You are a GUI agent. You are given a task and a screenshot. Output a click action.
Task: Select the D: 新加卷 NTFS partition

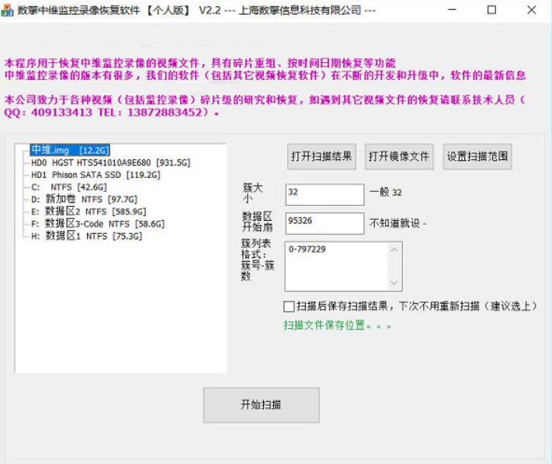84,200
